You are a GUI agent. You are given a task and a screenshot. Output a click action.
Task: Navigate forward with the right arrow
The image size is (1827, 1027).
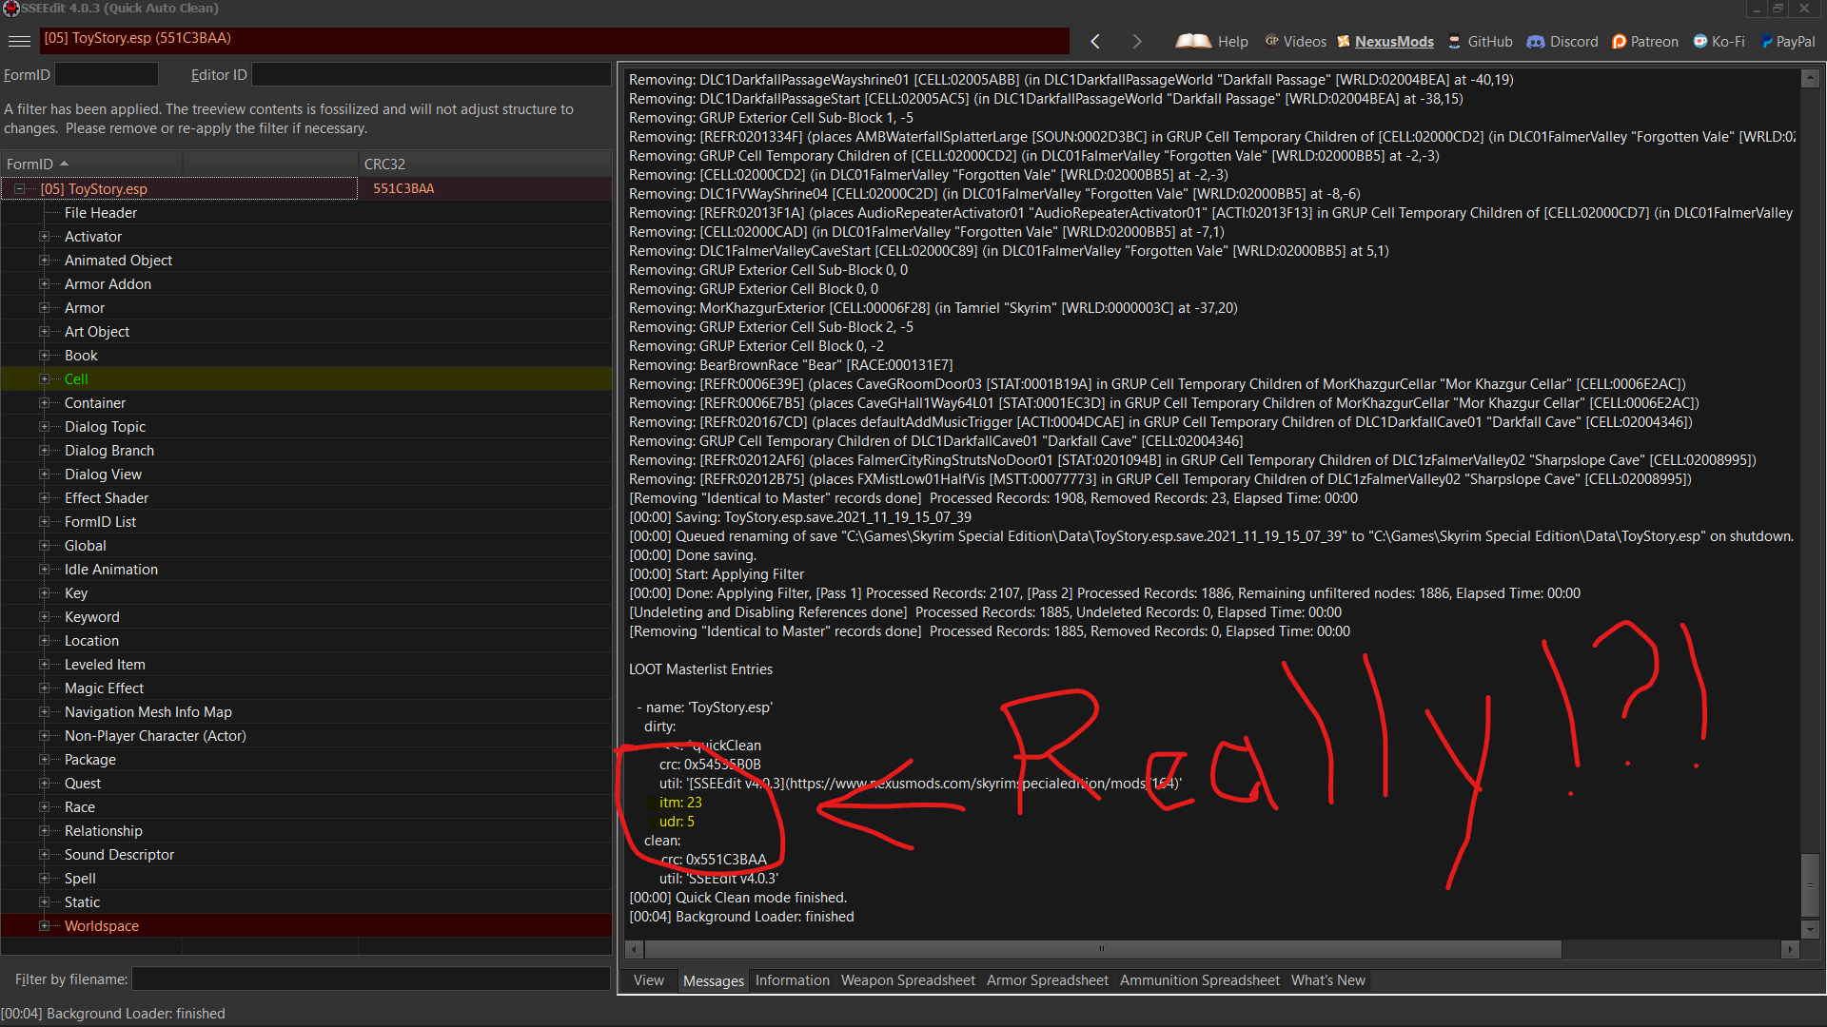(x=1137, y=41)
